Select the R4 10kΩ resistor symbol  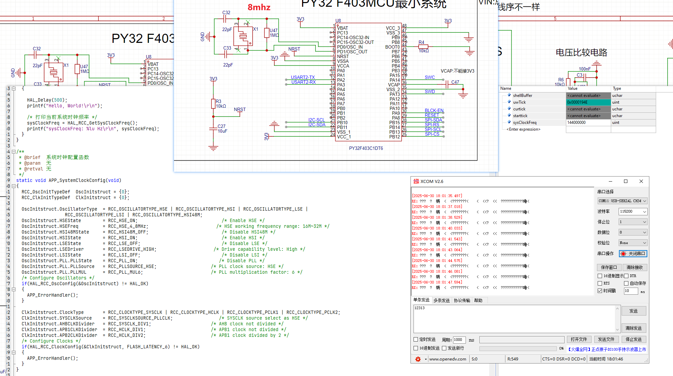[x=423, y=47]
